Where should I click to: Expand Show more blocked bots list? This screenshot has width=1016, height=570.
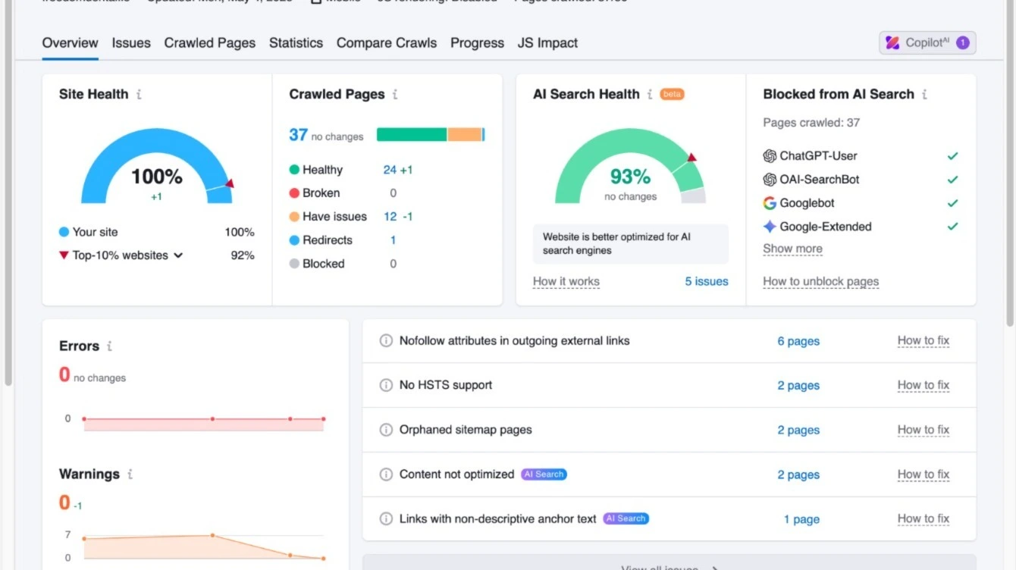(792, 249)
